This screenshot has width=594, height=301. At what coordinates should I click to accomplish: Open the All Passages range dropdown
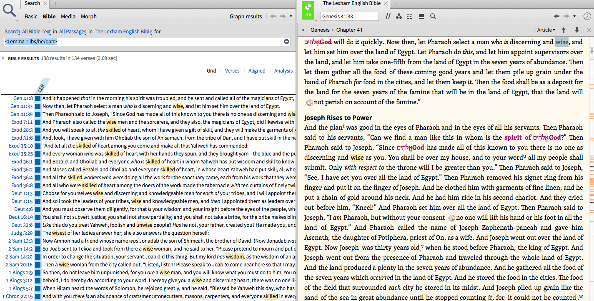(73, 32)
